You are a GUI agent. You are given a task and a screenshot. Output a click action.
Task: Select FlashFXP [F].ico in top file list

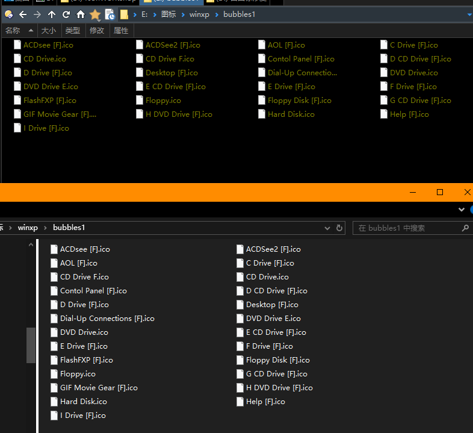click(x=49, y=101)
